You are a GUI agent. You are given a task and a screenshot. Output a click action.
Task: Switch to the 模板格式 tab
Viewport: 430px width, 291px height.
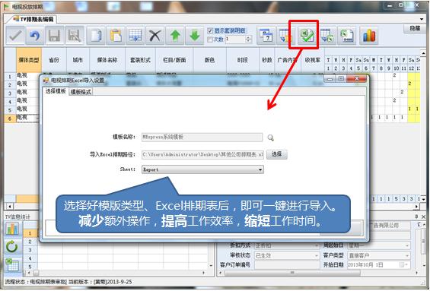[x=81, y=92]
